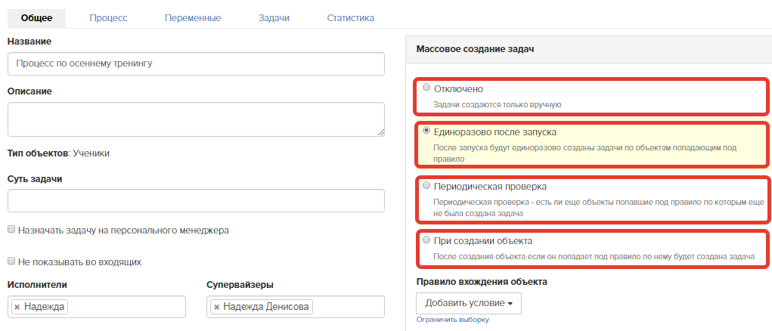Click the Суть задачи input field
The width and height of the screenshot is (772, 331).
pos(196,201)
